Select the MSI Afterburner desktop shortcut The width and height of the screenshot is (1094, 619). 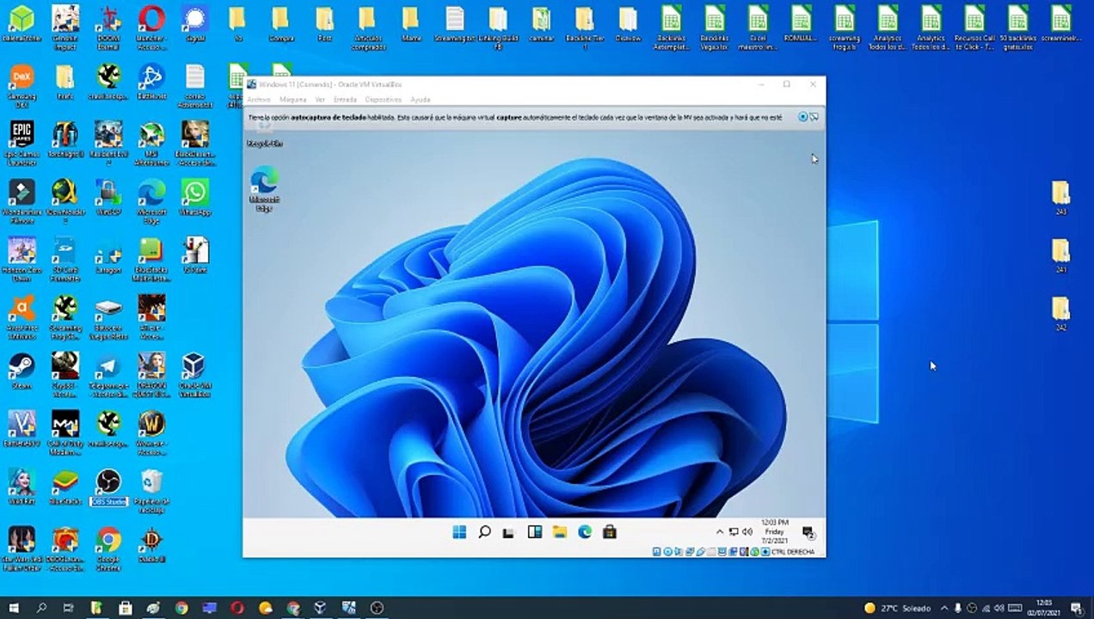tap(151, 143)
